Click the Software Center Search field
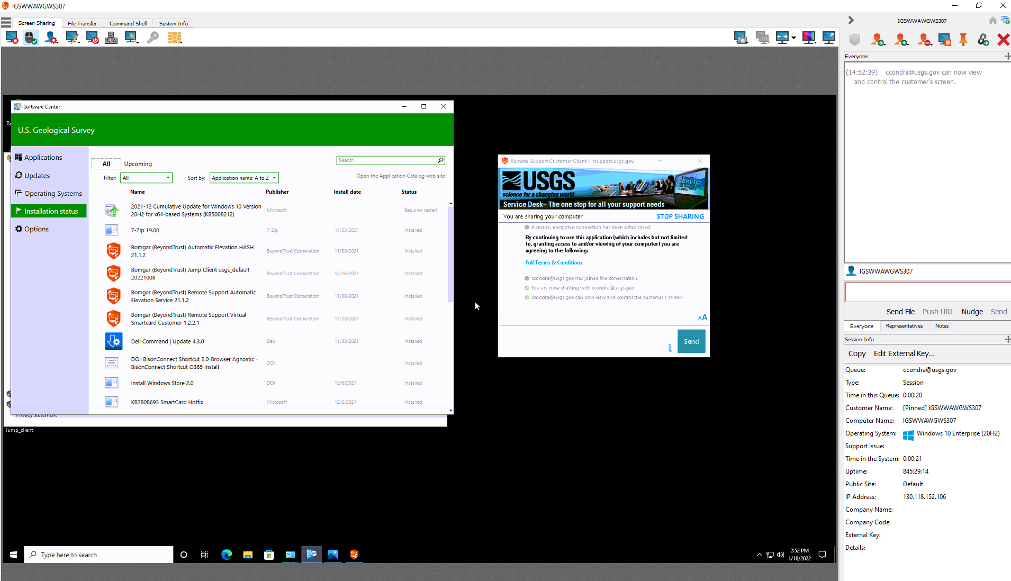1011x581 pixels. click(391, 160)
